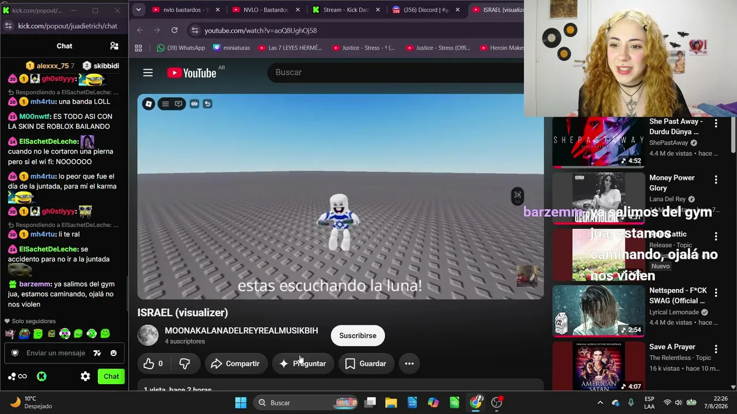Open the Kick site controls icon in the popout address bar
Viewport: 737px width, 414px height.
pyautogui.click(x=8, y=26)
